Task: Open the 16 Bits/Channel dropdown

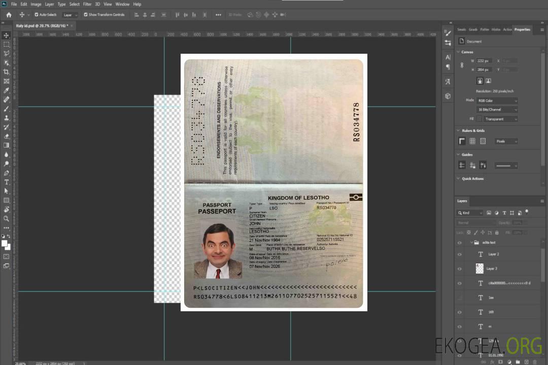Action: [x=497, y=109]
